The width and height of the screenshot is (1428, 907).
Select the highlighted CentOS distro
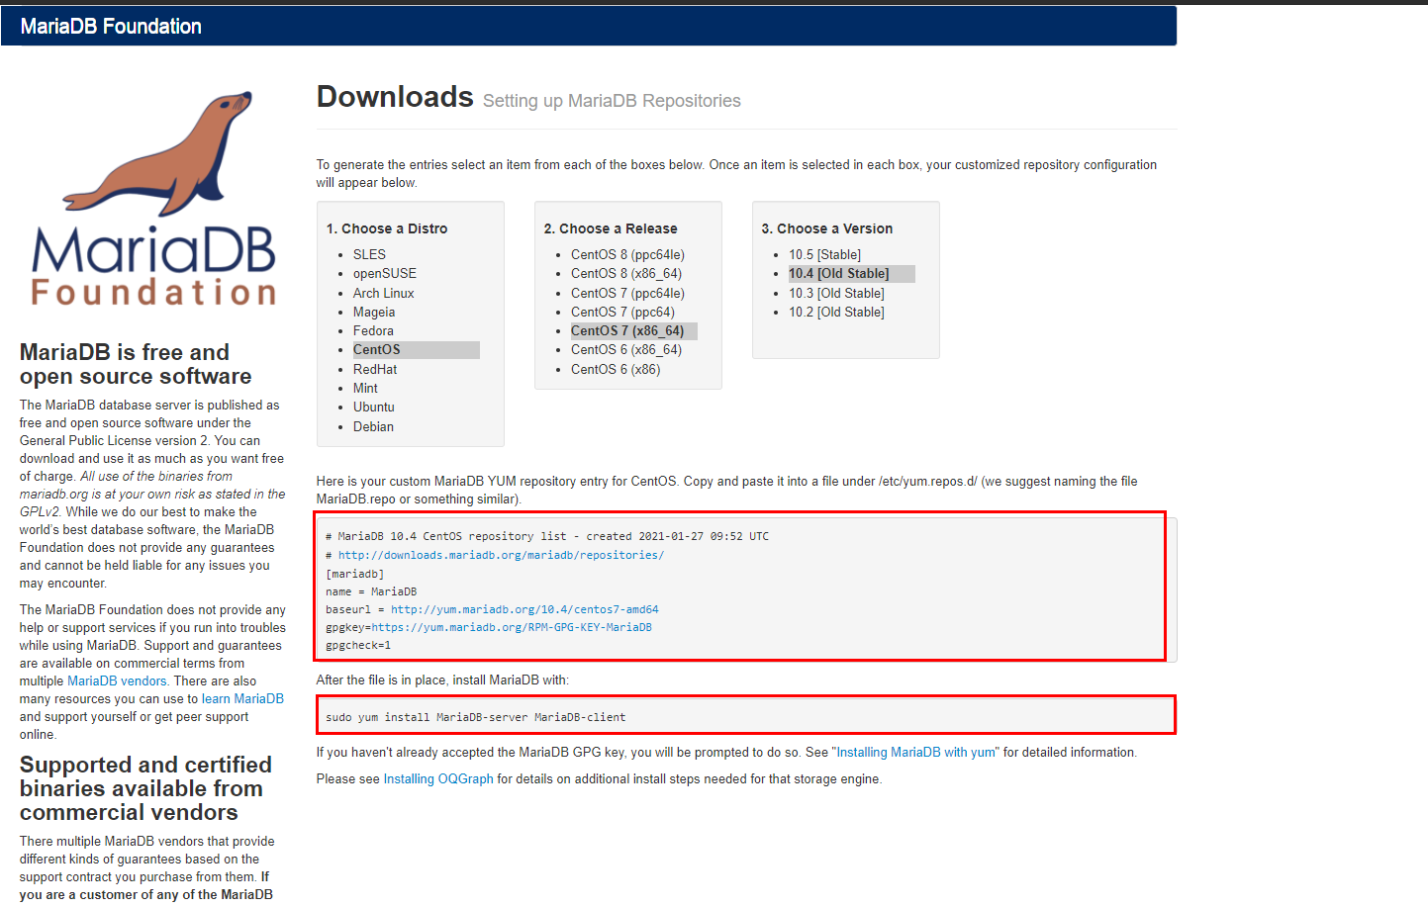(416, 349)
